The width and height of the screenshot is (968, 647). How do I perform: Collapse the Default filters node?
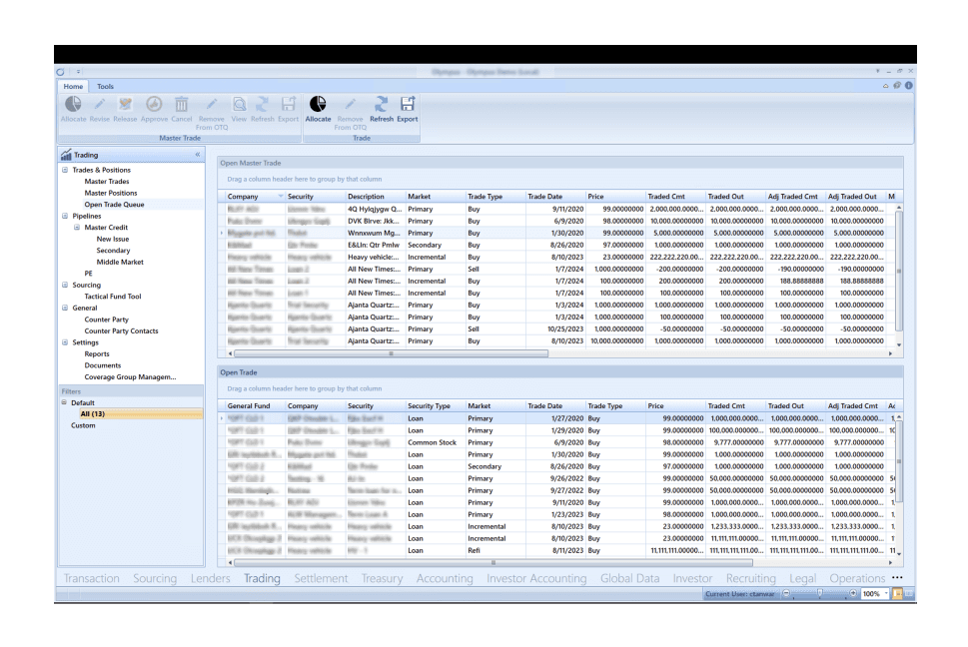pyautogui.click(x=64, y=402)
